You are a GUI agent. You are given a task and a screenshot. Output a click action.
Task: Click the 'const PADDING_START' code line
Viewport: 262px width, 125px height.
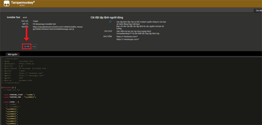[x=19, y=95]
